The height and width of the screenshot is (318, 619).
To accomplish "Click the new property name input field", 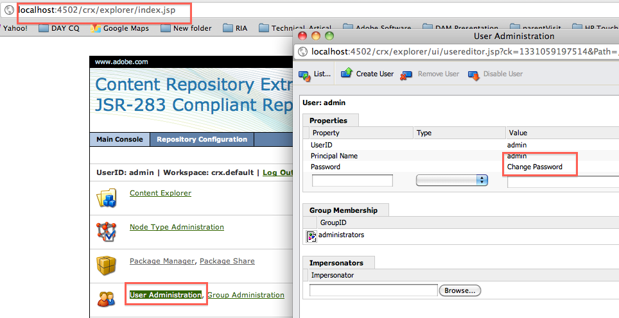I will (x=352, y=180).
